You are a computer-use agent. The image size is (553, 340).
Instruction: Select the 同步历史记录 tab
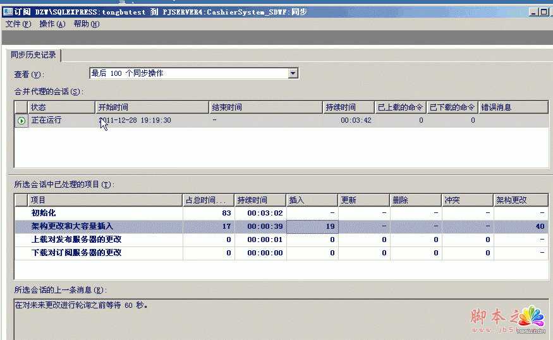point(34,55)
